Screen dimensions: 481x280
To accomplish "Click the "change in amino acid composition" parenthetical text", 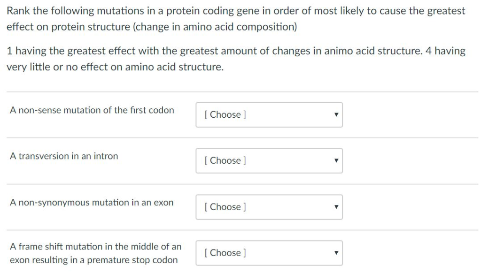I will tap(216, 27).
